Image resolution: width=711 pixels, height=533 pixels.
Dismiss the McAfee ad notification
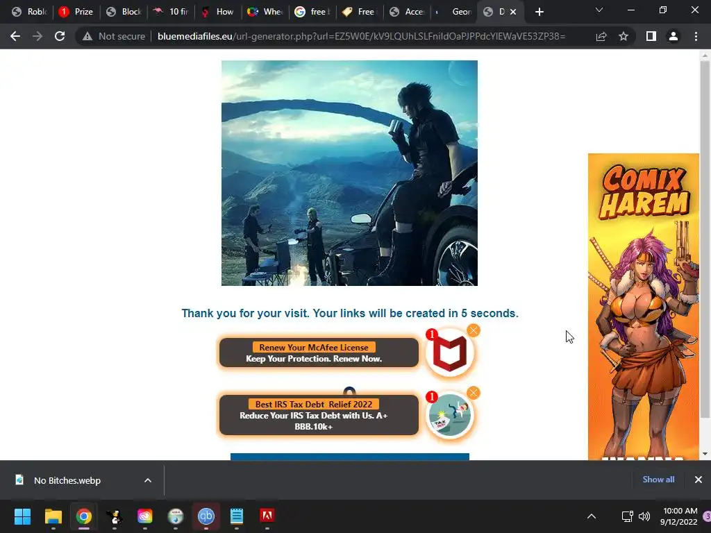click(474, 330)
